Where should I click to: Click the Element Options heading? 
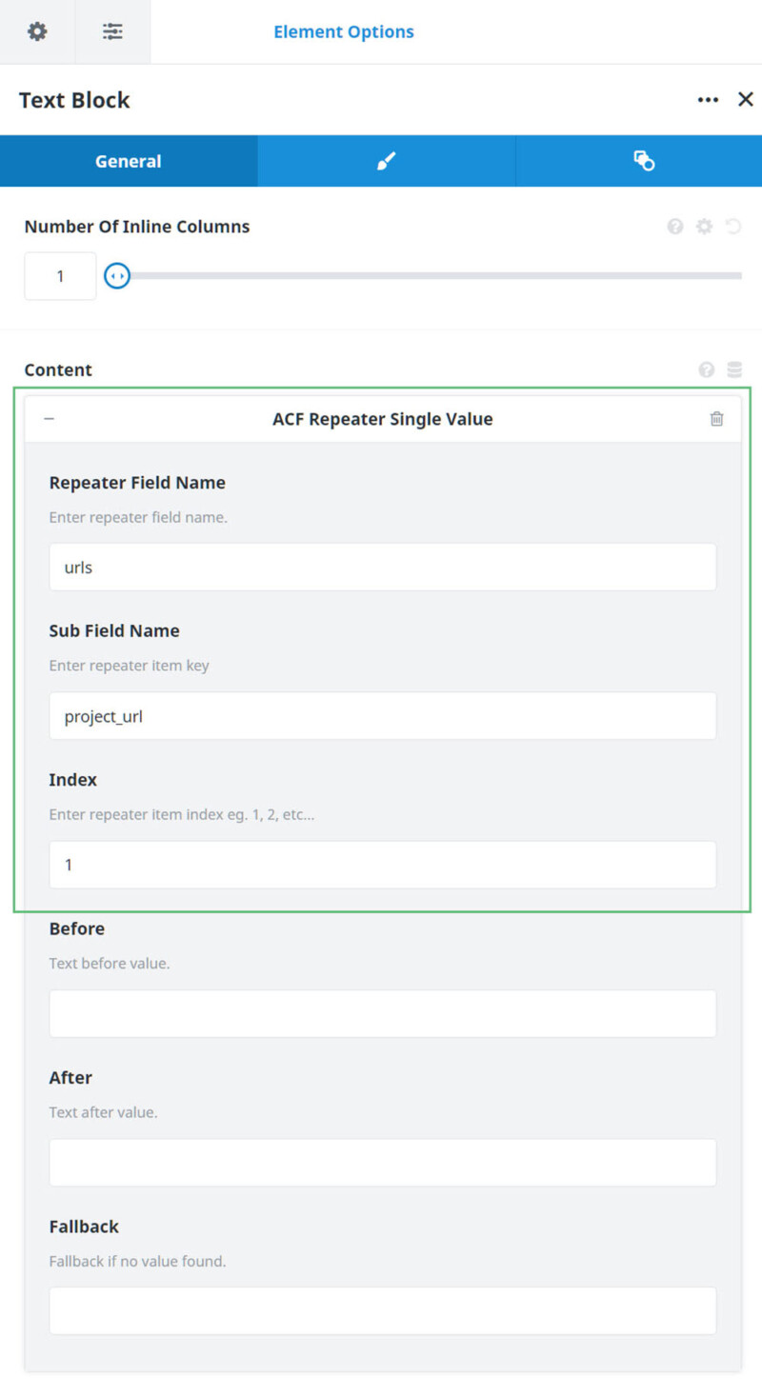[344, 31]
